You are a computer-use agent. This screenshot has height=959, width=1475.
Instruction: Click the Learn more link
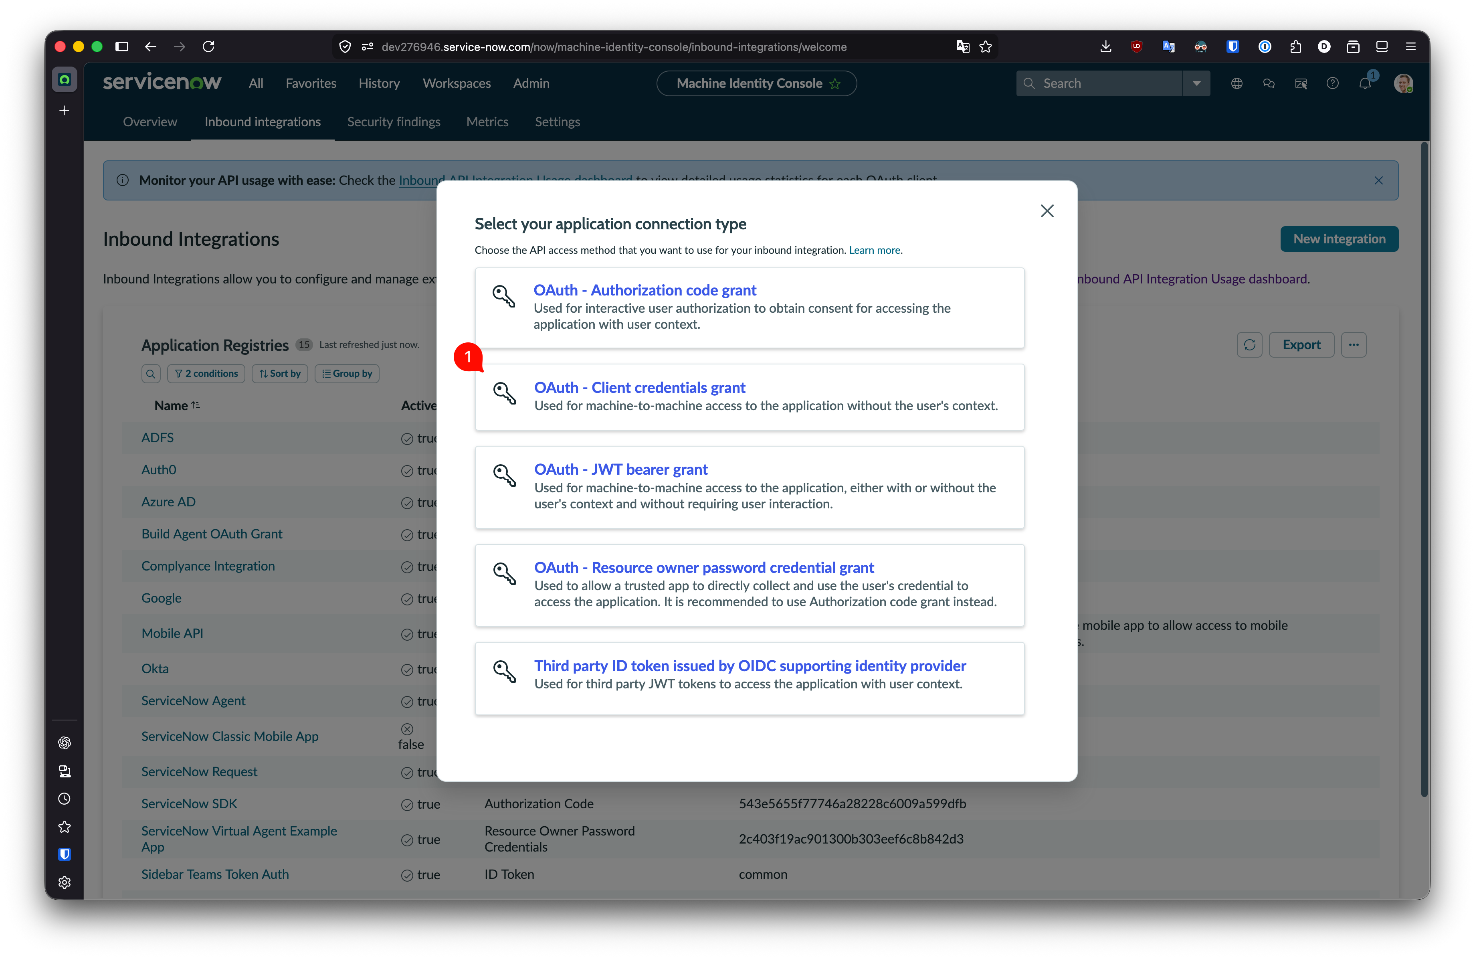(874, 251)
